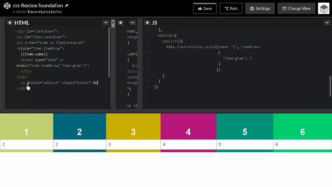The image size is (332, 187).
Task: Click the magenta box labeled 4
Action: [188, 126]
